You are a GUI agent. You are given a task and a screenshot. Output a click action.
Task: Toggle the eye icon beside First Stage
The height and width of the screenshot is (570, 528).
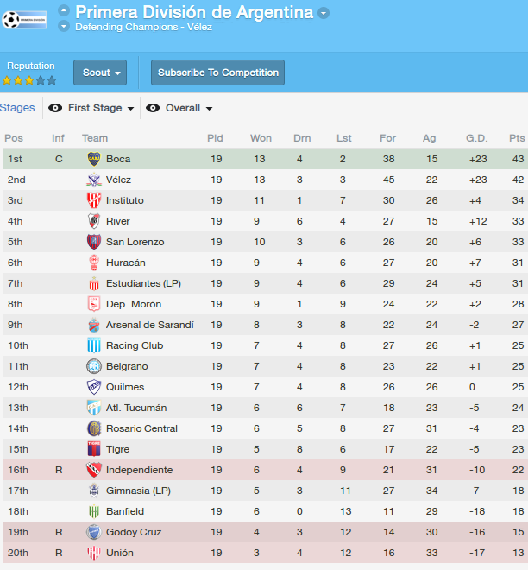(x=55, y=108)
